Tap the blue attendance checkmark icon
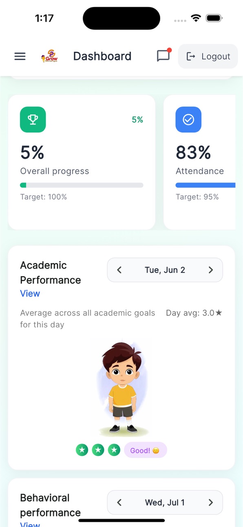 coord(188,119)
